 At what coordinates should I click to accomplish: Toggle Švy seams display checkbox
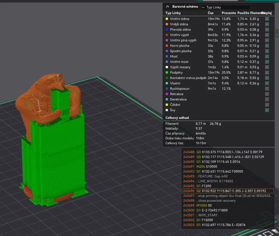click(267, 110)
